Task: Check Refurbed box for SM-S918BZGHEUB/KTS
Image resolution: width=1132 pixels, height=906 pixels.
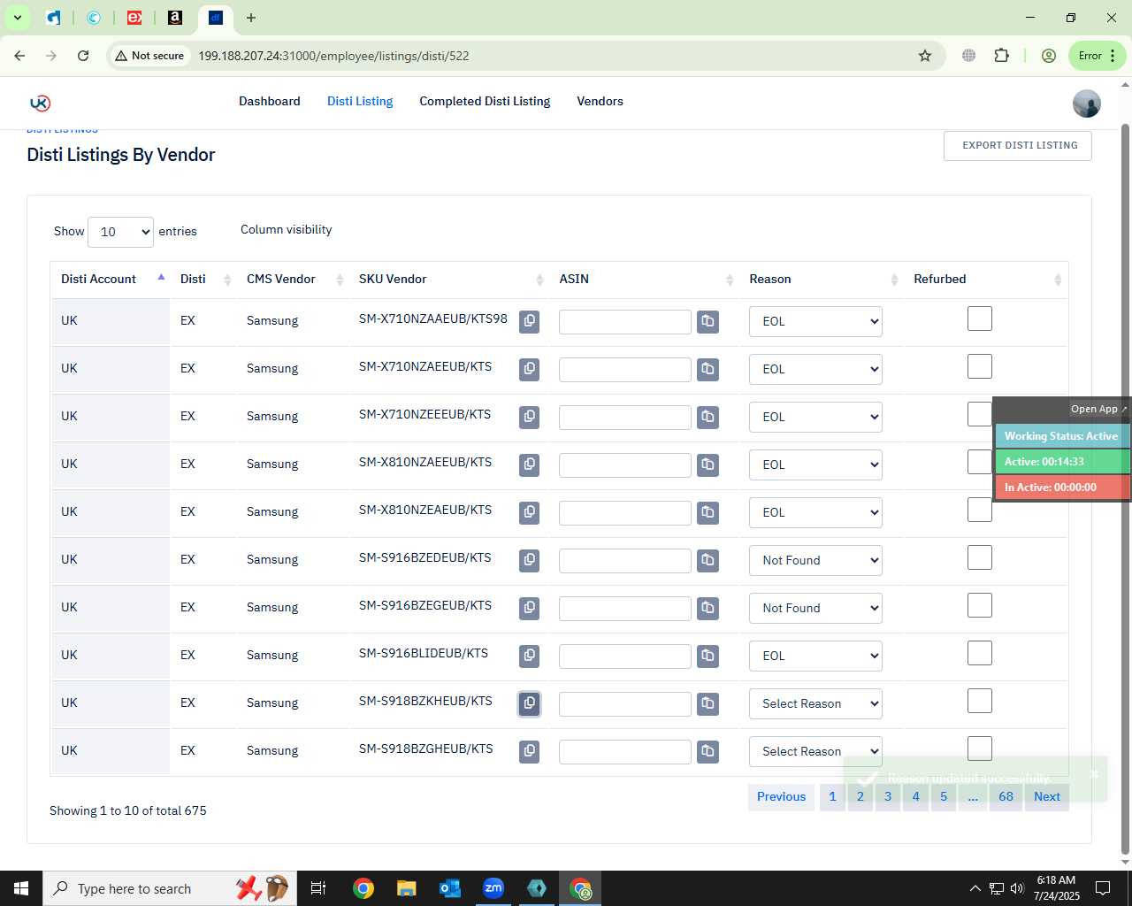Action: click(x=980, y=749)
